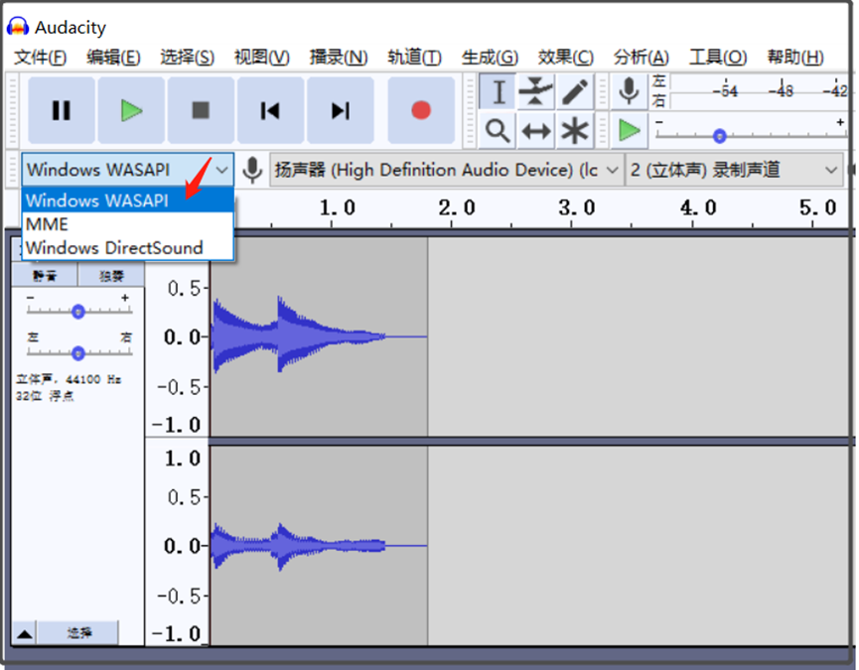Image resolution: width=859 pixels, height=670 pixels.
Task: Click the recording level meter at -48
Action: [x=781, y=91]
